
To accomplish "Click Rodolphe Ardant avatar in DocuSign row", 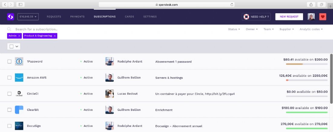I will coord(110,126).
